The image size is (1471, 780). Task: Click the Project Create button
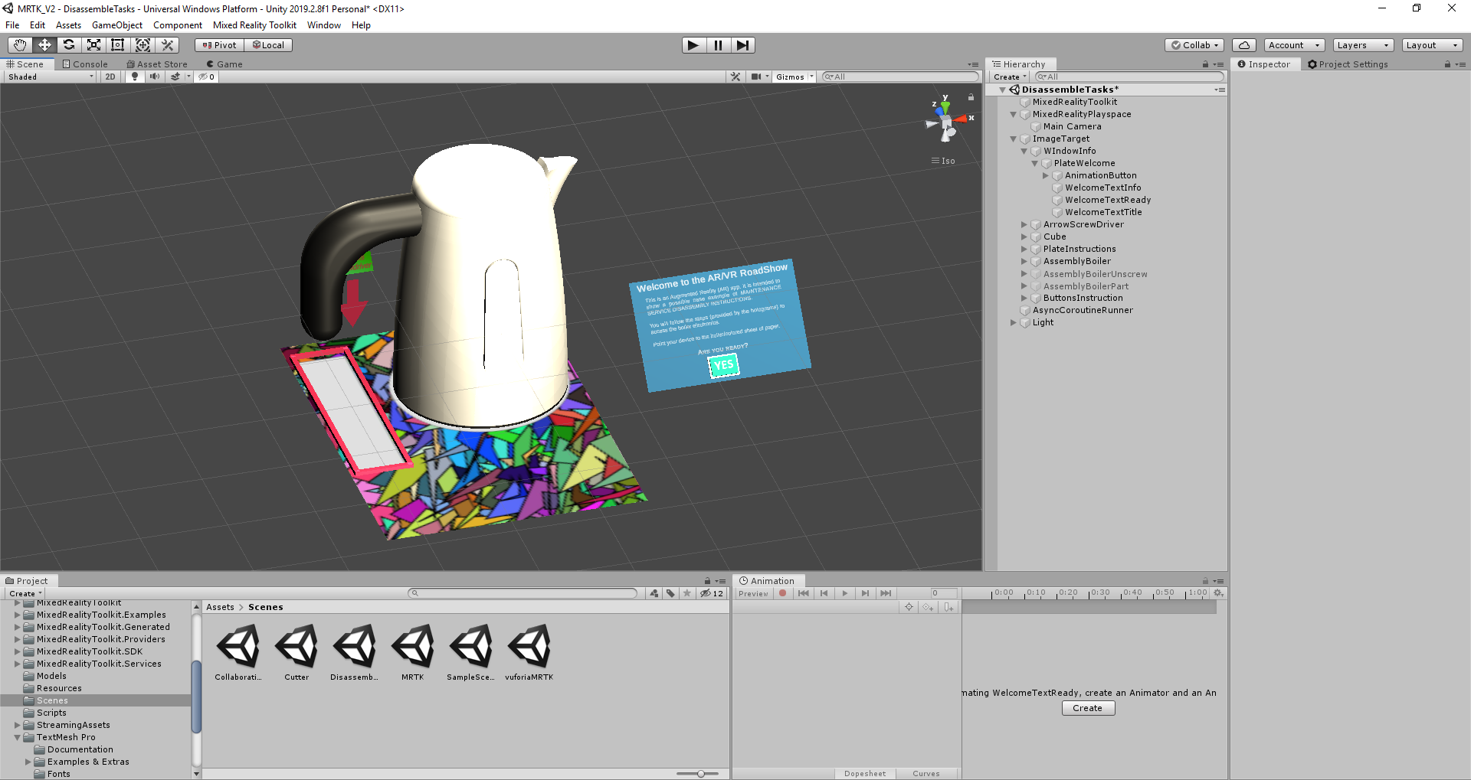[x=25, y=593]
